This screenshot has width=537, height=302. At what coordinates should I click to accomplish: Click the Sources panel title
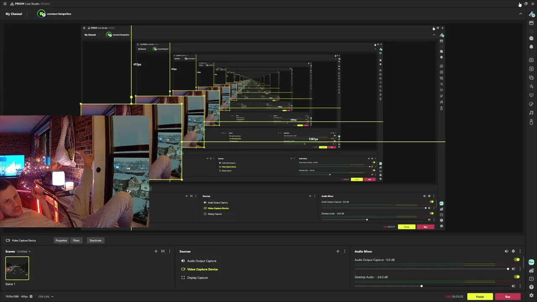coord(185,251)
